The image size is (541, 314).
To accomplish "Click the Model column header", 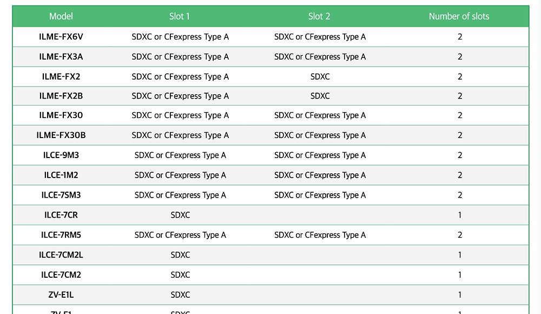I will (x=61, y=16).
